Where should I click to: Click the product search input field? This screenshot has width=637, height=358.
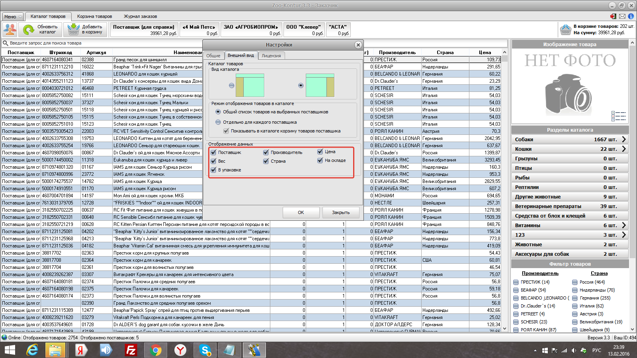[255, 43]
